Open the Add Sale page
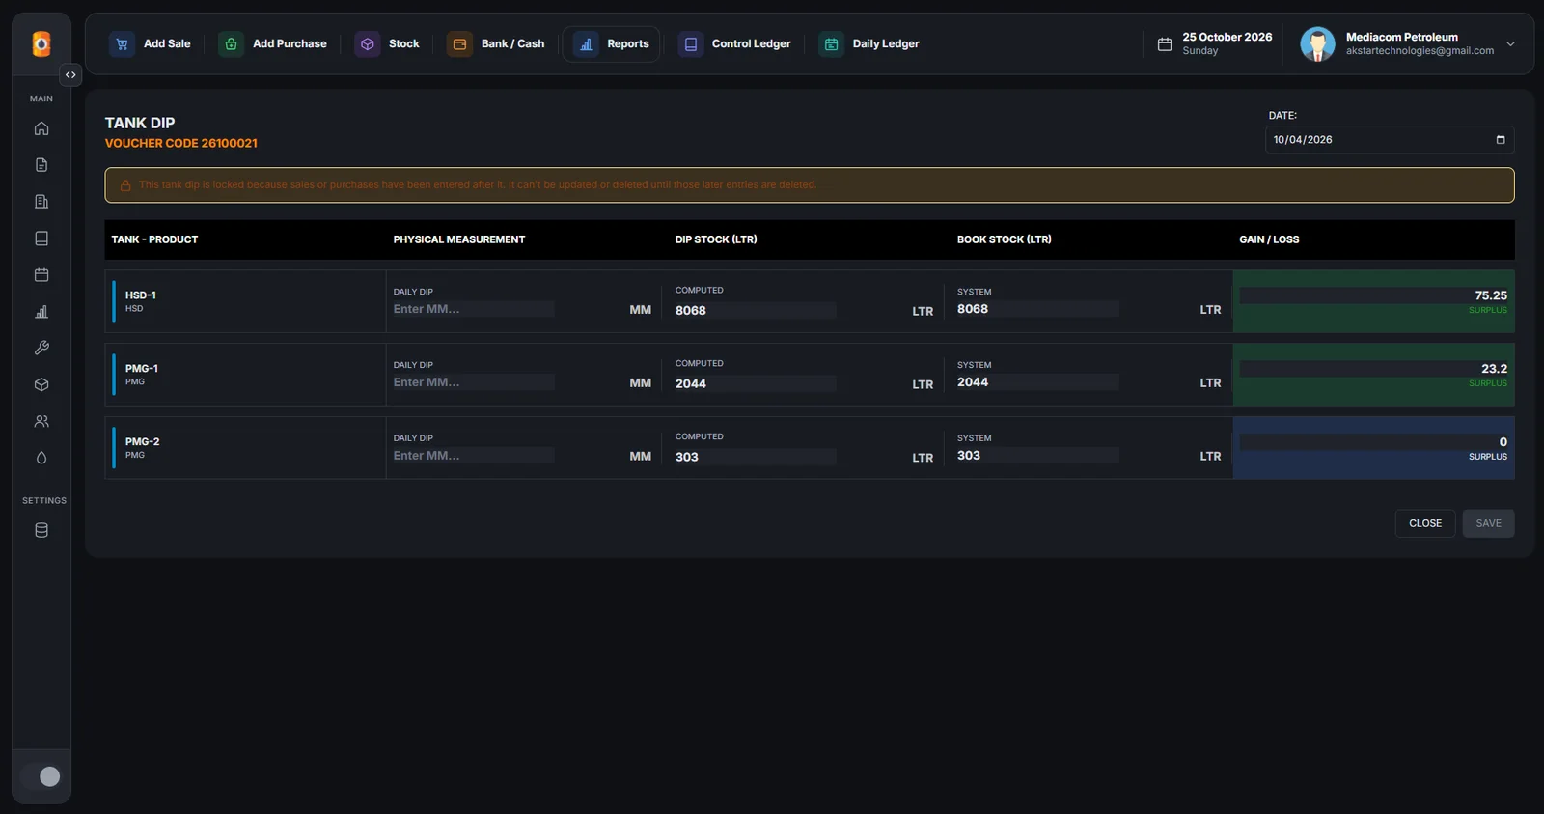The image size is (1544, 814). pos(150,44)
